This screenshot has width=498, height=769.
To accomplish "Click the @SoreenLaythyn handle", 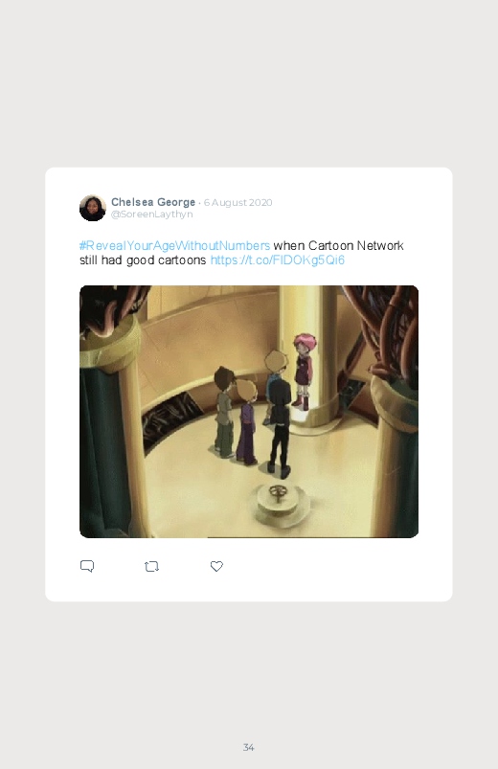I will click(152, 215).
